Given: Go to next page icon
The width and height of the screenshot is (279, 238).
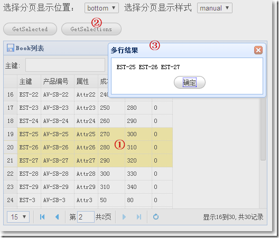Looking at the screenshot, I should click(x=124, y=217).
